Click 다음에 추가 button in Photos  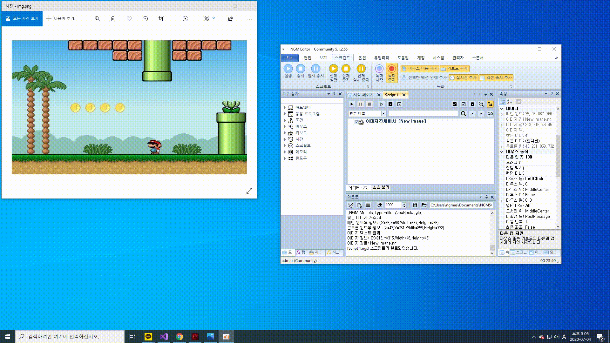[62, 19]
